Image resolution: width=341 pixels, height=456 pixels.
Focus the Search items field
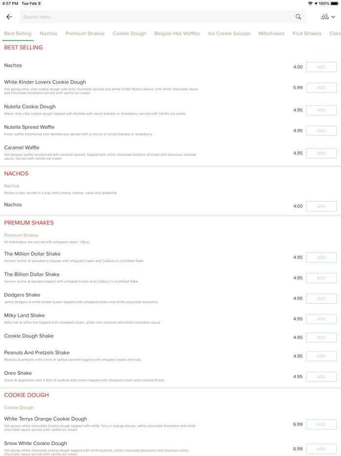point(156,17)
